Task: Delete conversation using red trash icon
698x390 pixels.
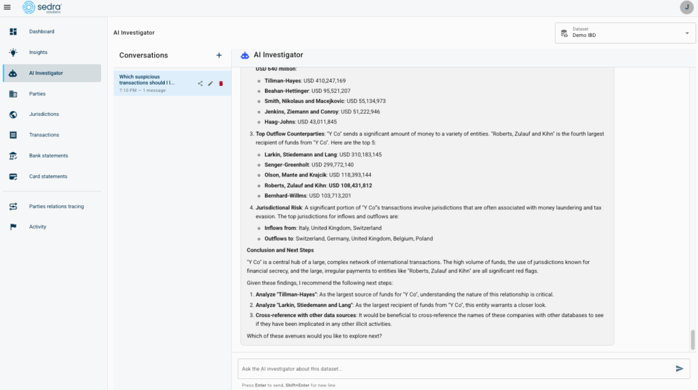Action: 221,83
